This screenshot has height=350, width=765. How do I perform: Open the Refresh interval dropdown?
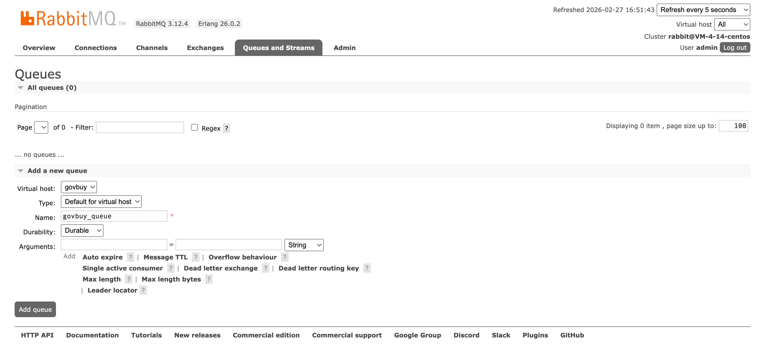703,10
